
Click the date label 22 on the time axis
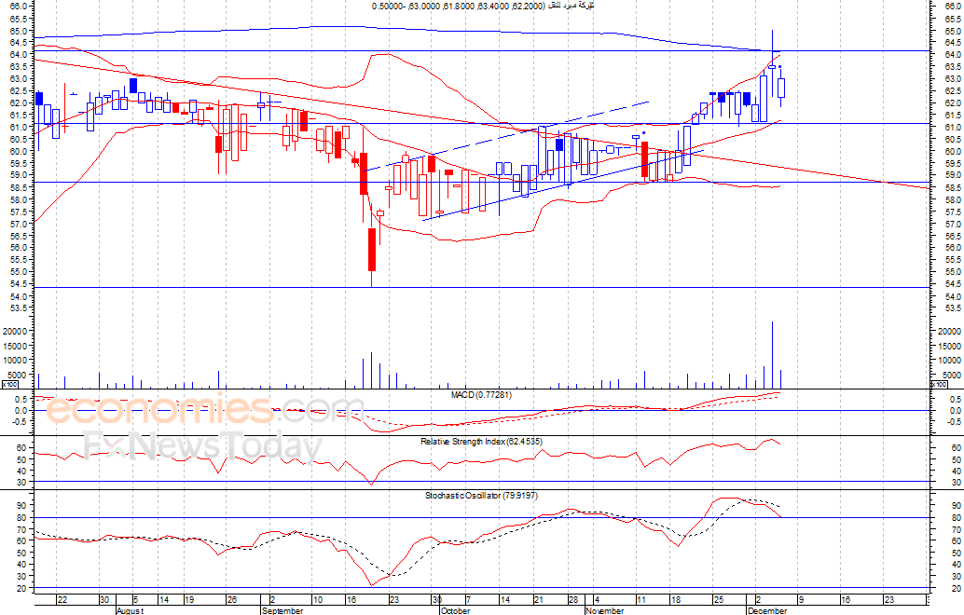click(x=62, y=600)
